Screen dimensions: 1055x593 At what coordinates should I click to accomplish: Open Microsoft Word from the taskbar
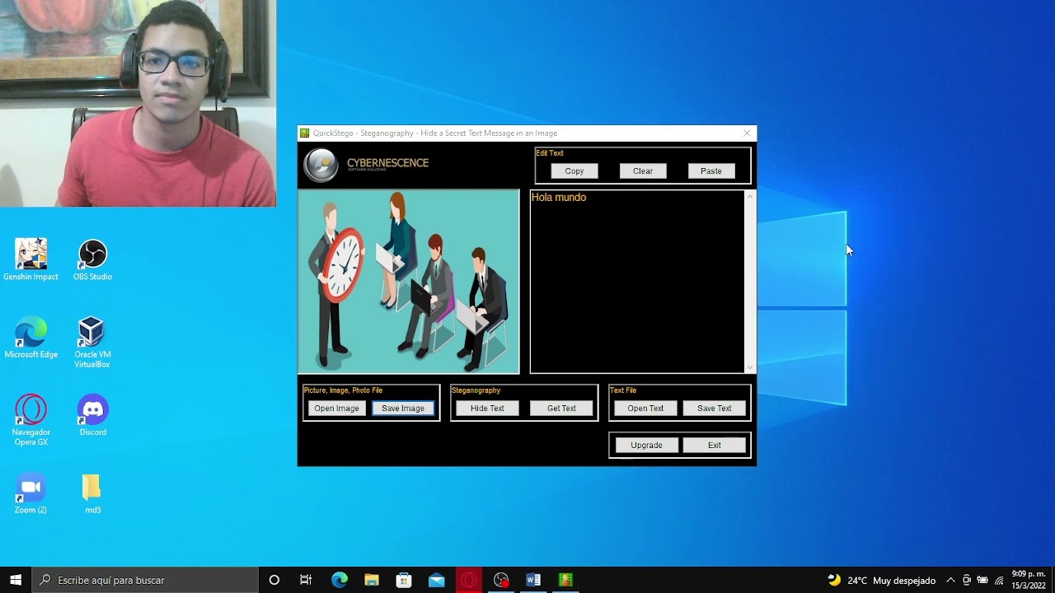point(533,580)
